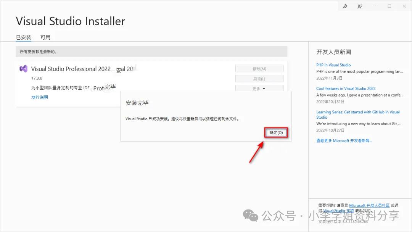The image size is (412, 232).
Task: Switch to the 可用 tab
Action: (45, 37)
